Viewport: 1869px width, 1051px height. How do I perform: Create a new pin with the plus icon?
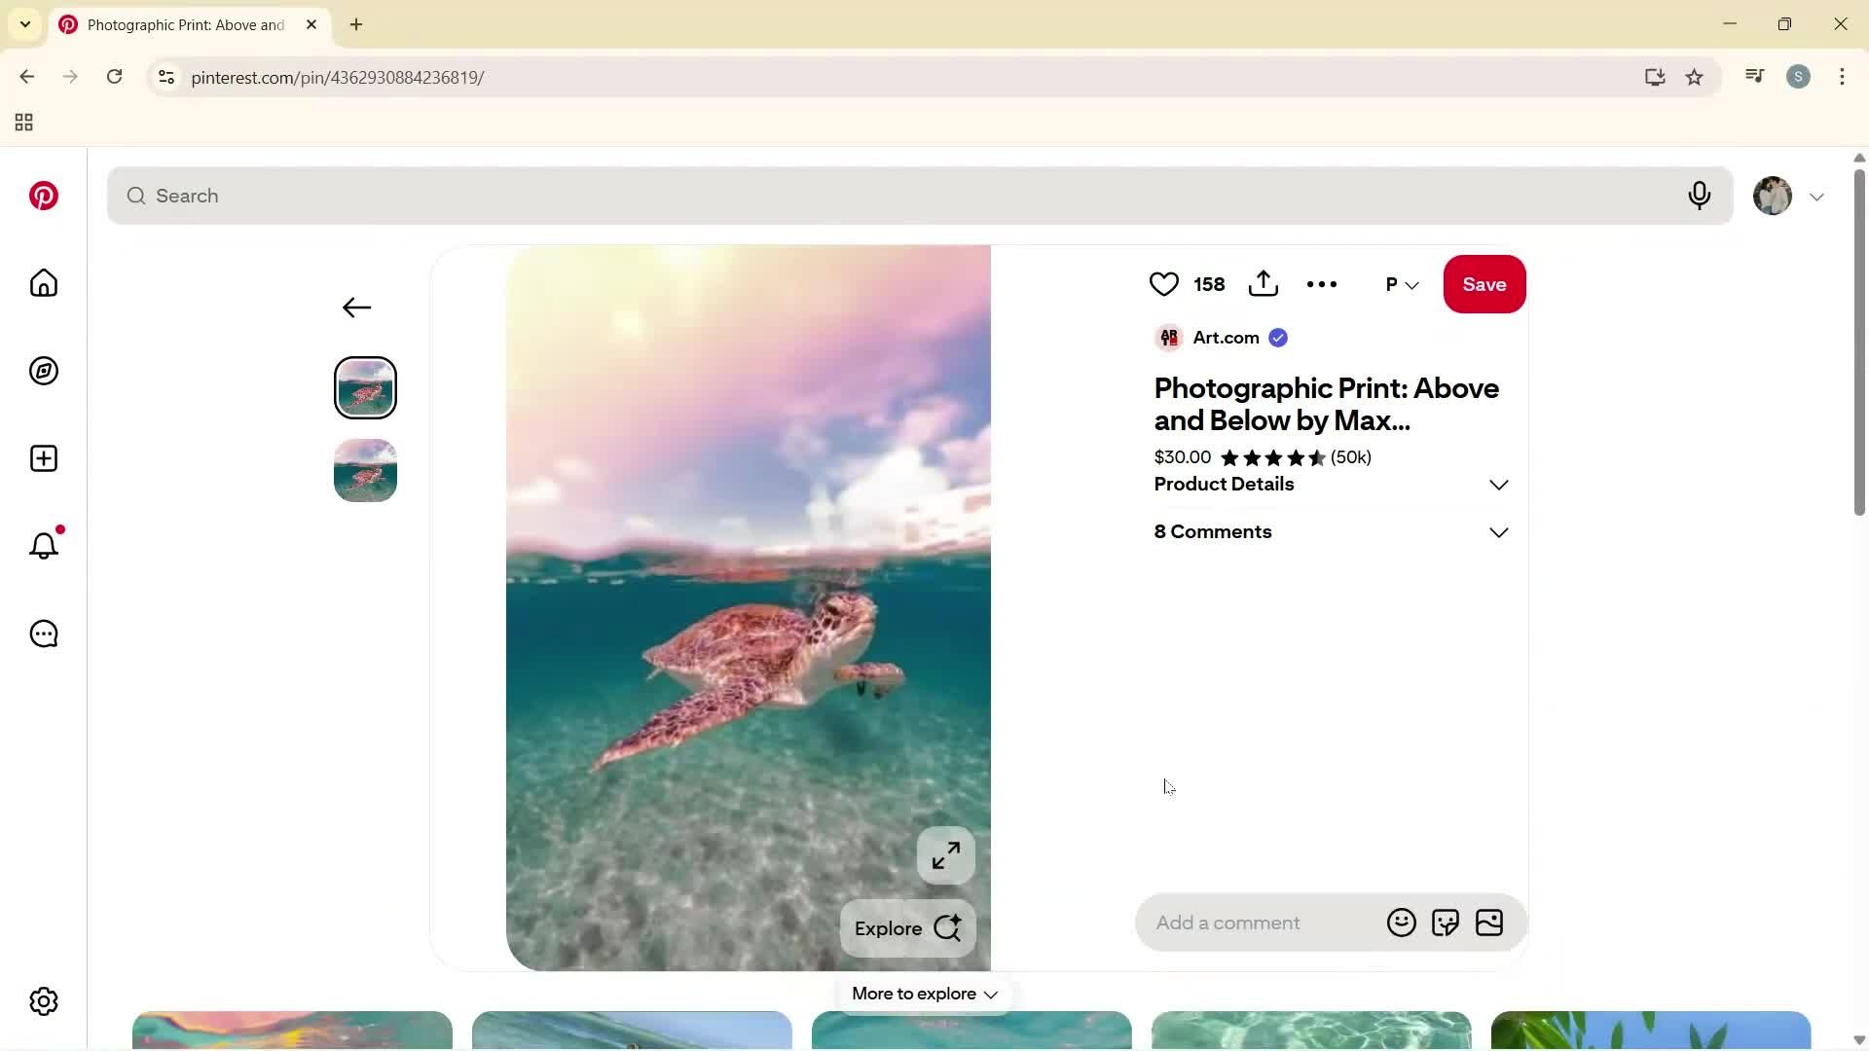coord(43,458)
